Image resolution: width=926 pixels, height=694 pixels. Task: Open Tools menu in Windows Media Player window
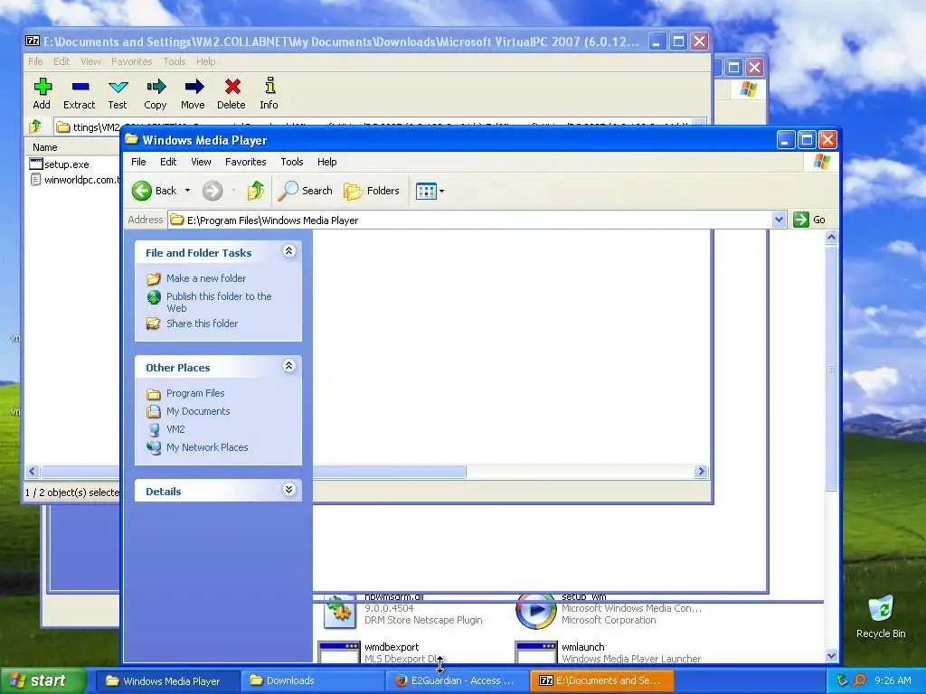tap(292, 162)
